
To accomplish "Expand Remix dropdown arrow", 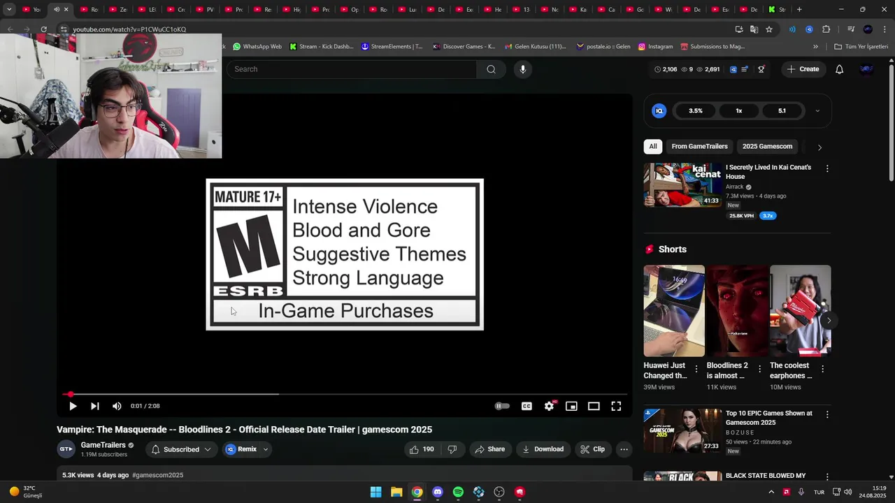I will pos(266,449).
